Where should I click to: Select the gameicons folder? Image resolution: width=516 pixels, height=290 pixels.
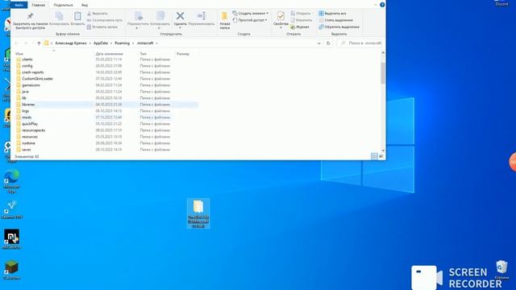coord(31,85)
